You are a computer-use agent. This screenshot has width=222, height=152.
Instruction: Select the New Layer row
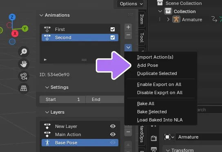coord(80,126)
